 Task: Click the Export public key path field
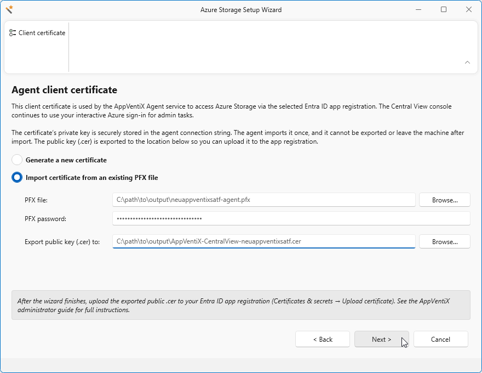[264, 241]
